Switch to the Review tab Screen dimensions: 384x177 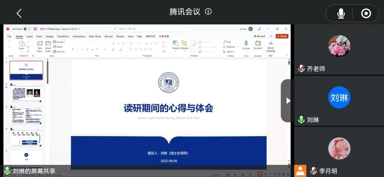(x=120, y=36)
